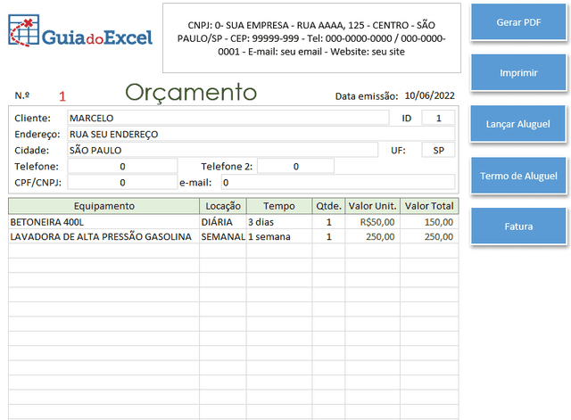This screenshot has height=420, width=571.
Task: Select the company info header box
Action: pos(311,38)
